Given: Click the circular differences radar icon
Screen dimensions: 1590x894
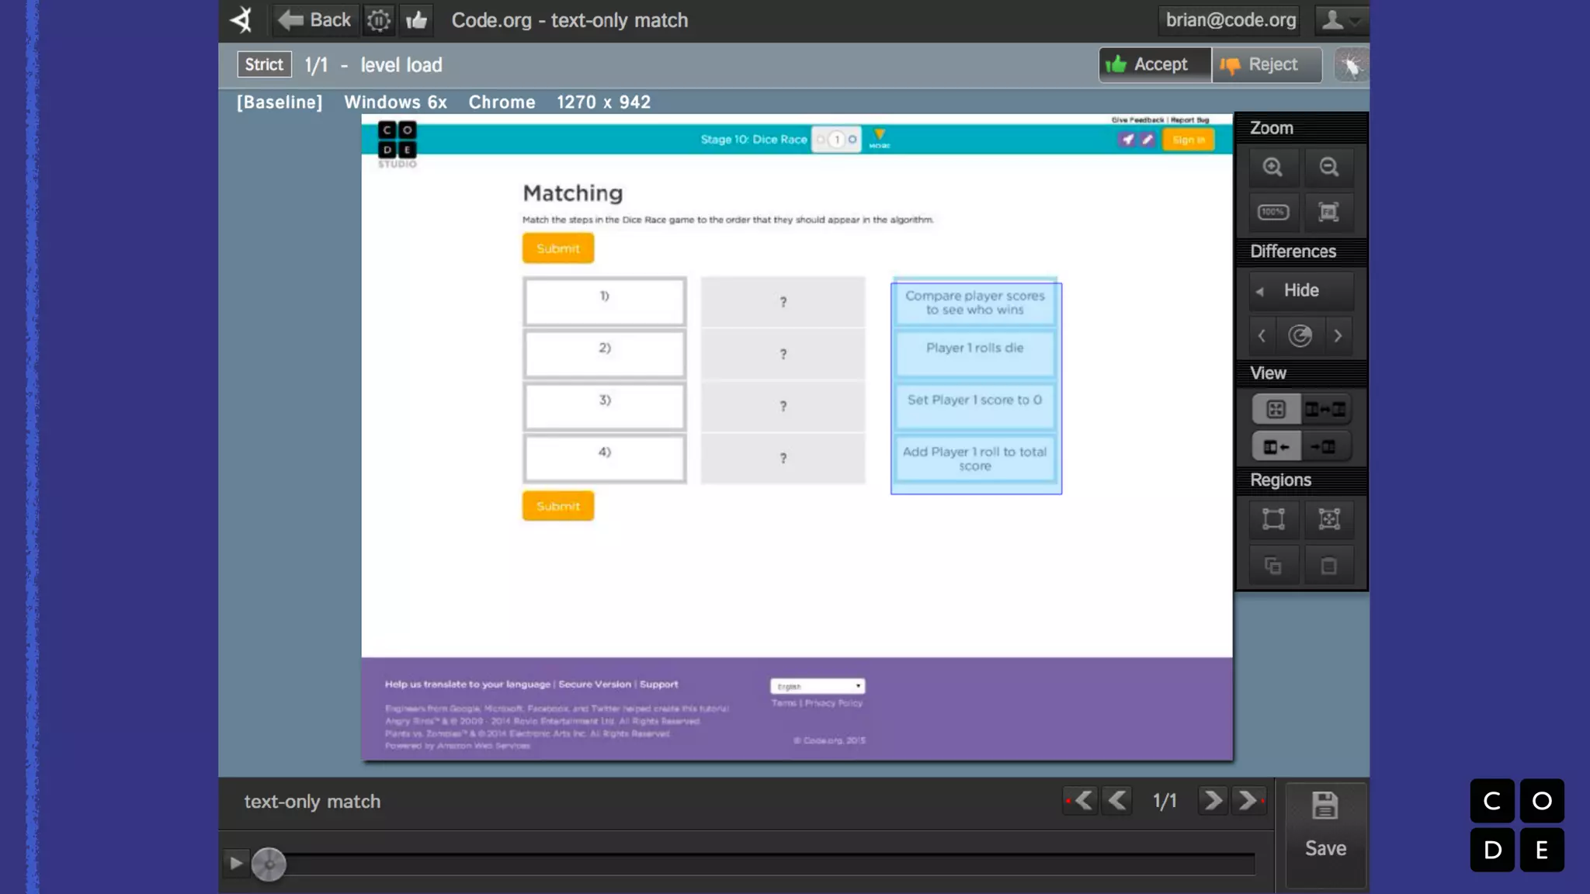Looking at the screenshot, I should coord(1300,336).
